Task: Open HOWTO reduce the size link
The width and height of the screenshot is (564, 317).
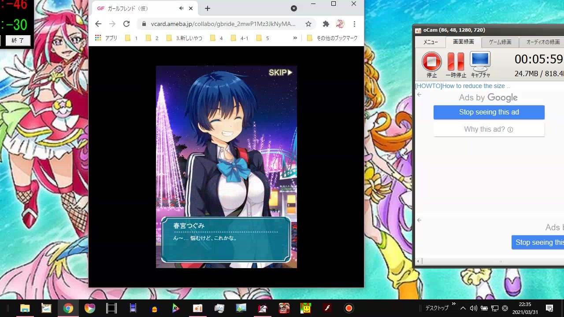Action: (462, 86)
